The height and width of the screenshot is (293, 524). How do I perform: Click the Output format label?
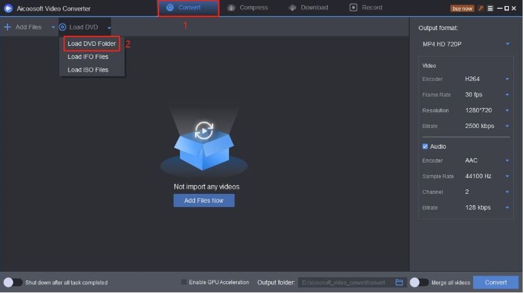[x=438, y=28]
